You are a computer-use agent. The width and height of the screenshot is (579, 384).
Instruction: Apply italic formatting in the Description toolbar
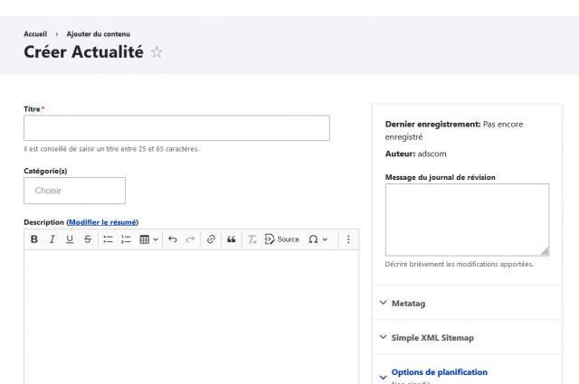[x=52, y=239]
